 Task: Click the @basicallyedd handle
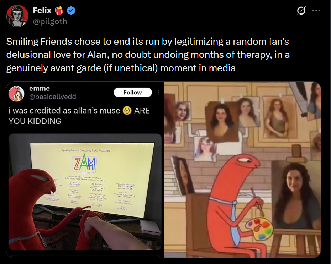[x=53, y=97]
